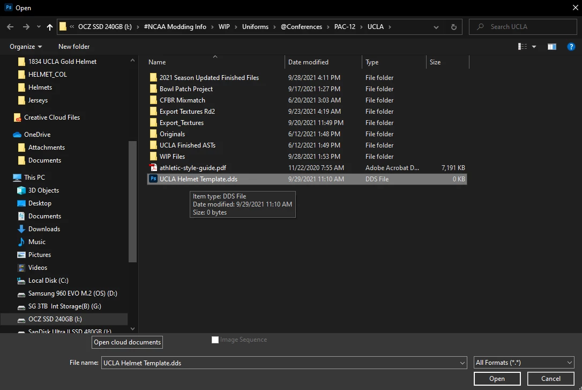Refresh the UCLA folder view
This screenshot has height=390, width=582.
(453, 27)
